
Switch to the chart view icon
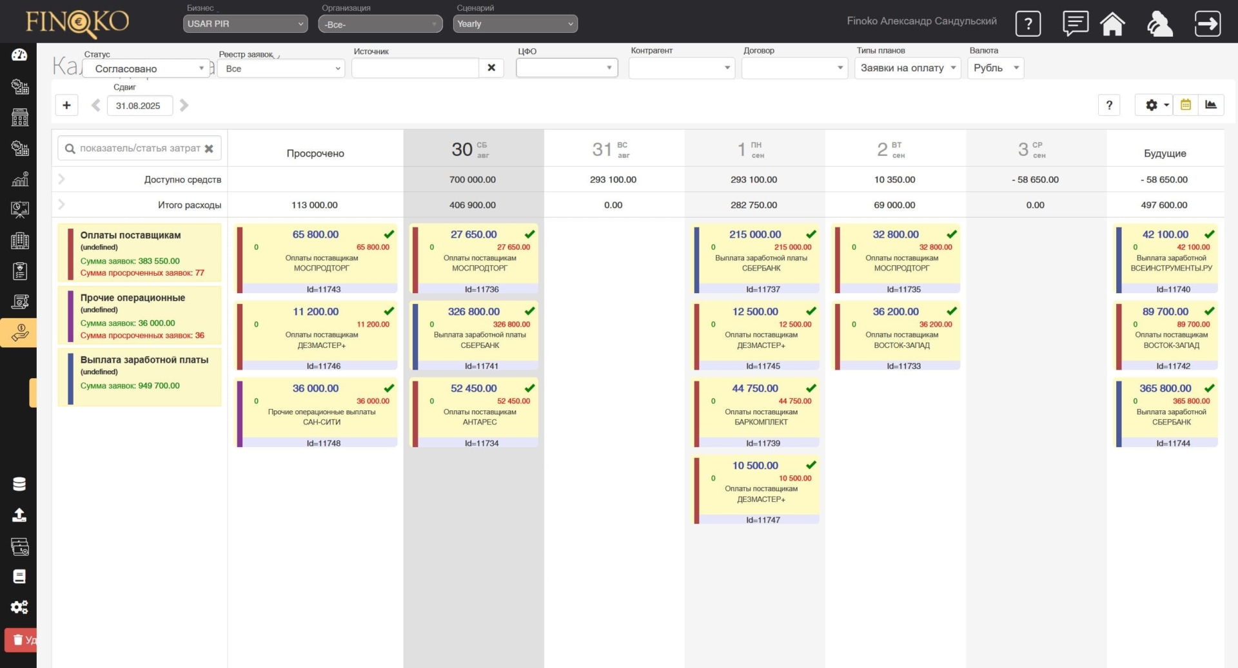pos(1210,105)
